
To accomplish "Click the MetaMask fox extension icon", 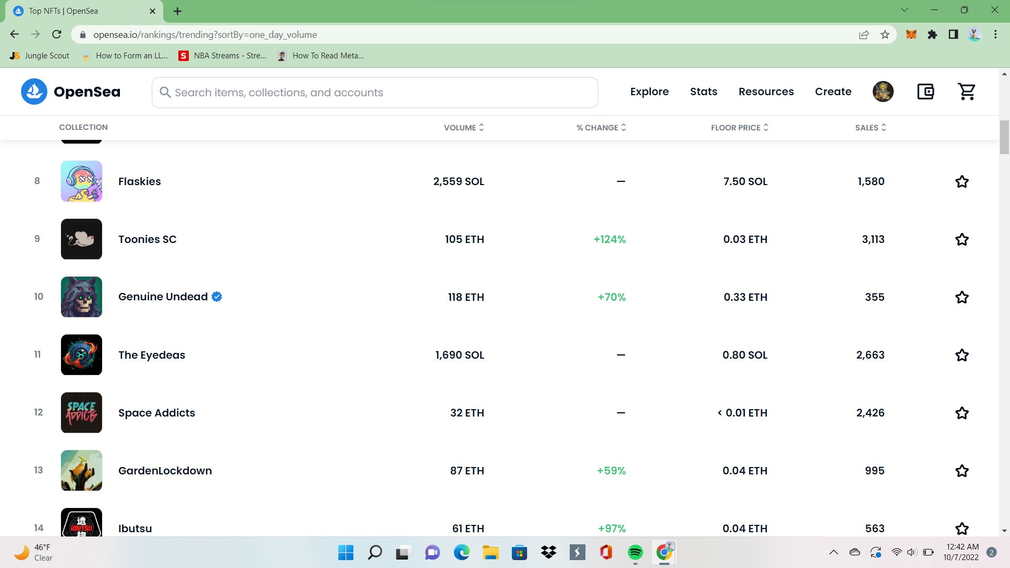I will coord(911,35).
